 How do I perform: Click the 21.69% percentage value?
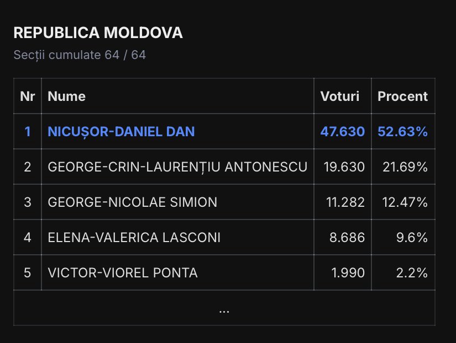[405, 167]
